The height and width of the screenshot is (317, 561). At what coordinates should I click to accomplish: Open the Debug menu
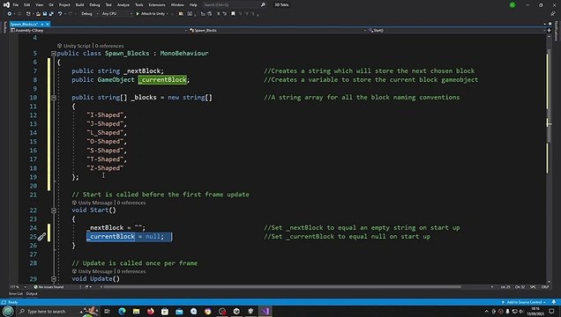[94, 5]
